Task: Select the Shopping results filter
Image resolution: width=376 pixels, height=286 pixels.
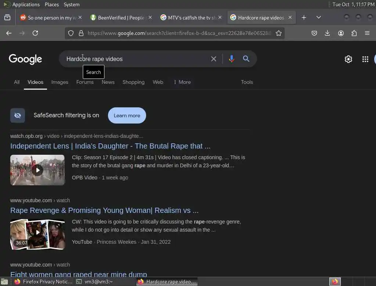Action: pos(134,82)
